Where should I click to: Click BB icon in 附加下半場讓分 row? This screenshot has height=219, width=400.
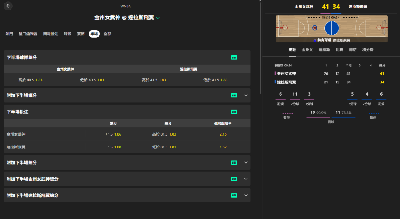(234, 95)
